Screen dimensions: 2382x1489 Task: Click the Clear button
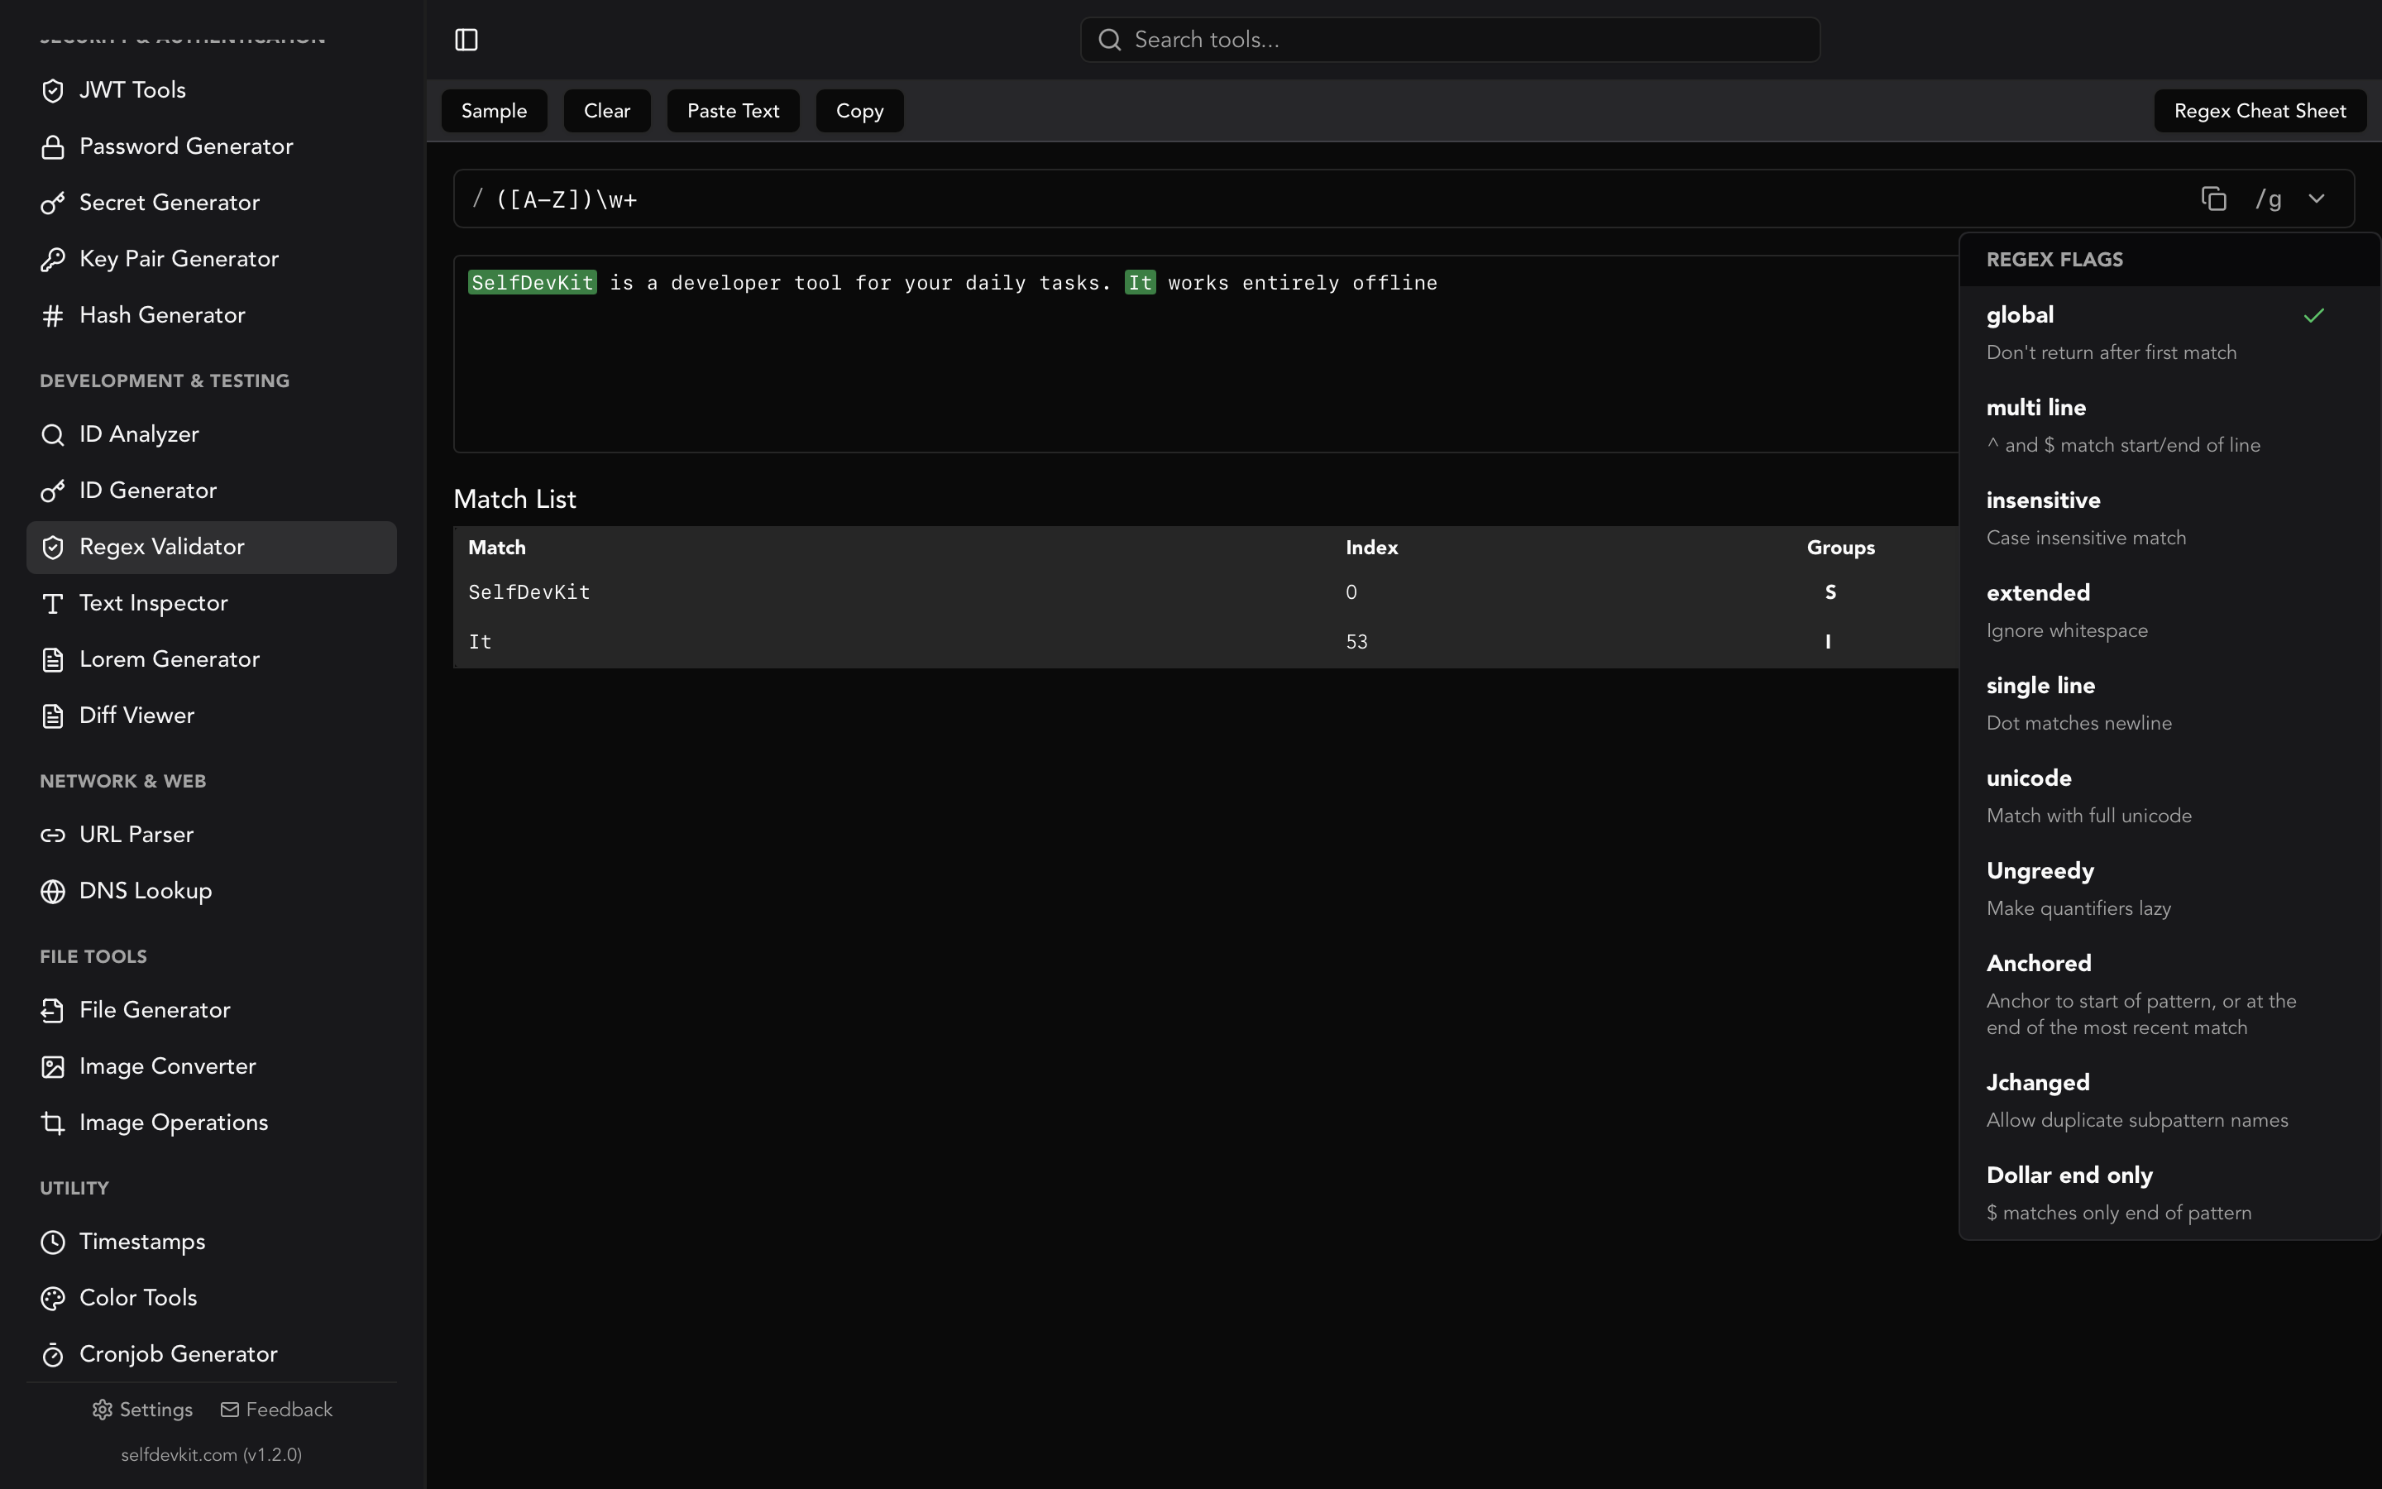click(x=606, y=112)
